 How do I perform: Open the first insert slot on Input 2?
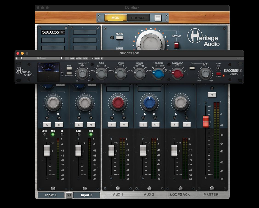[x=85, y=32]
